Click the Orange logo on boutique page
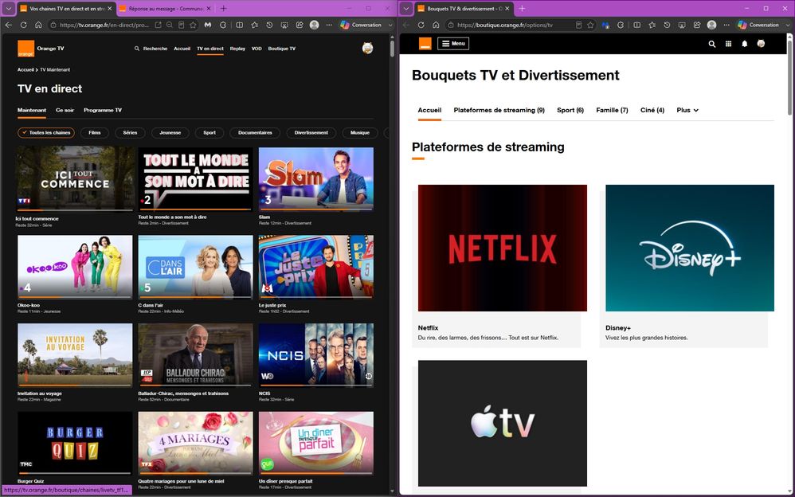 (425, 44)
